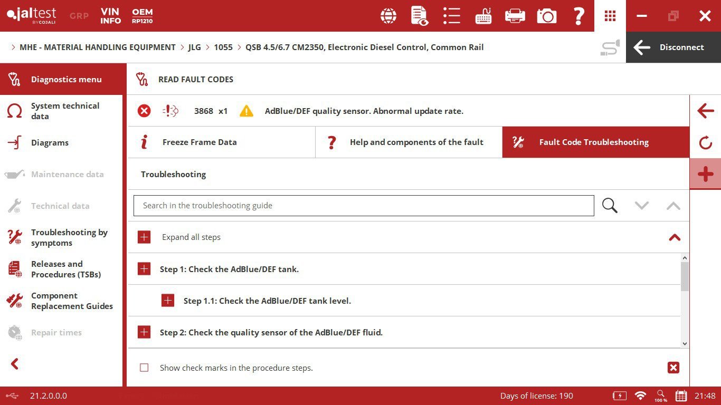The width and height of the screenshot is (721, 405).
Task: Click the printer icon in top toolbar
Action: click(x=515, y=16)
